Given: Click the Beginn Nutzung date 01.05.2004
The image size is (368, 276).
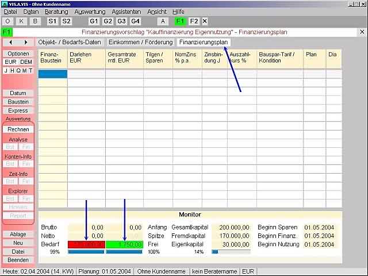Looking at the screenshot, I should 319,244.
